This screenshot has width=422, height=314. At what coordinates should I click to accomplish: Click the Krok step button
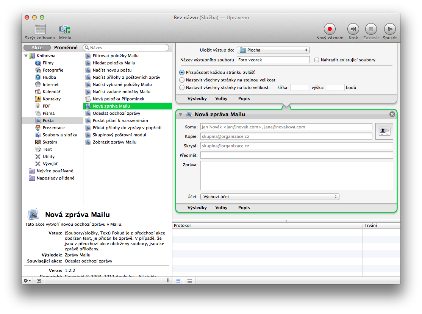(x=353, y=29)
